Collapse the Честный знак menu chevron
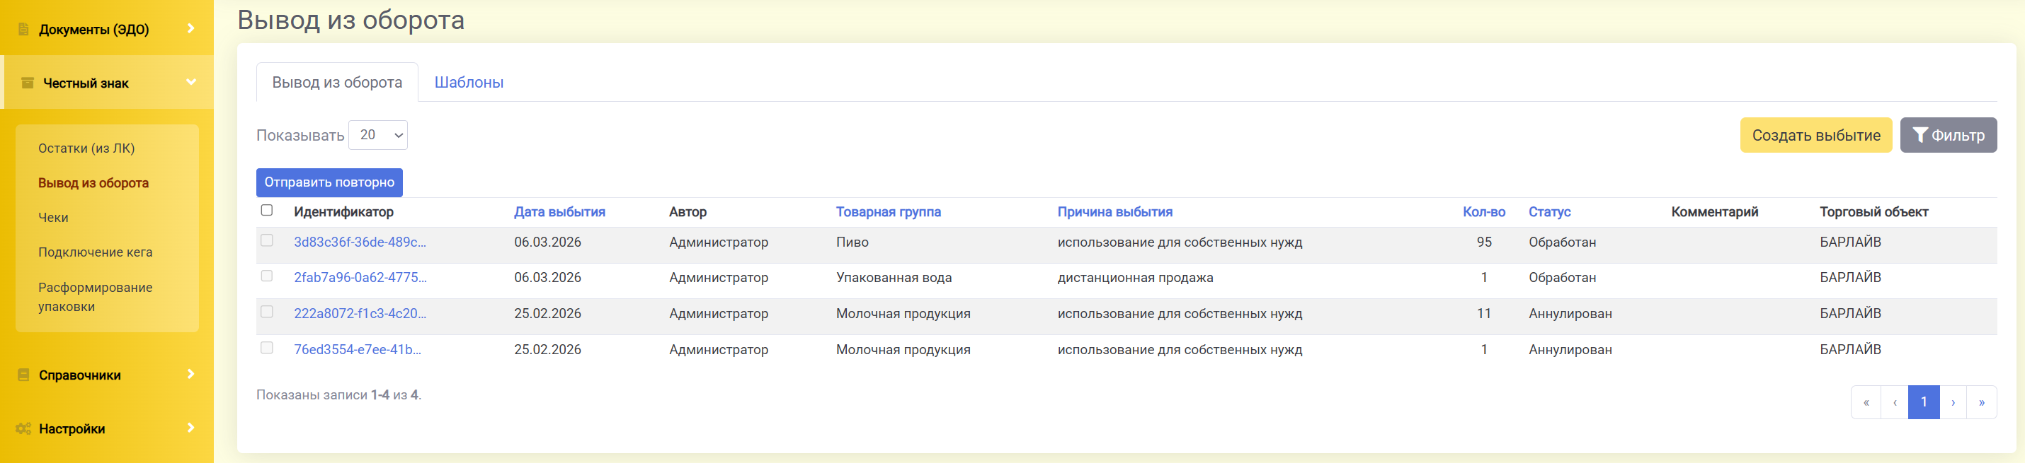This screenshot has width=2025, height=463. coord(191,81)
